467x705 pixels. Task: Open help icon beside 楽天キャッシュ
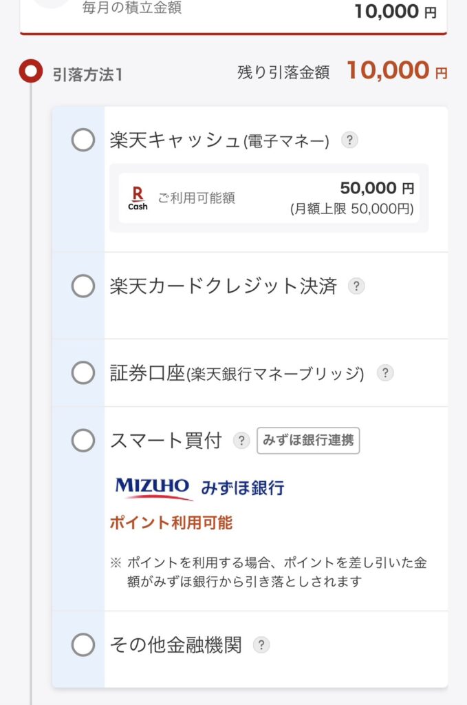click(350, 140)
